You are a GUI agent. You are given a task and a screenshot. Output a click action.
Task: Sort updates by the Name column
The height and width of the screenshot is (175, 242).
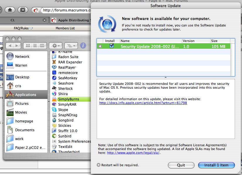pyautogui.click(x=151, y=41)
